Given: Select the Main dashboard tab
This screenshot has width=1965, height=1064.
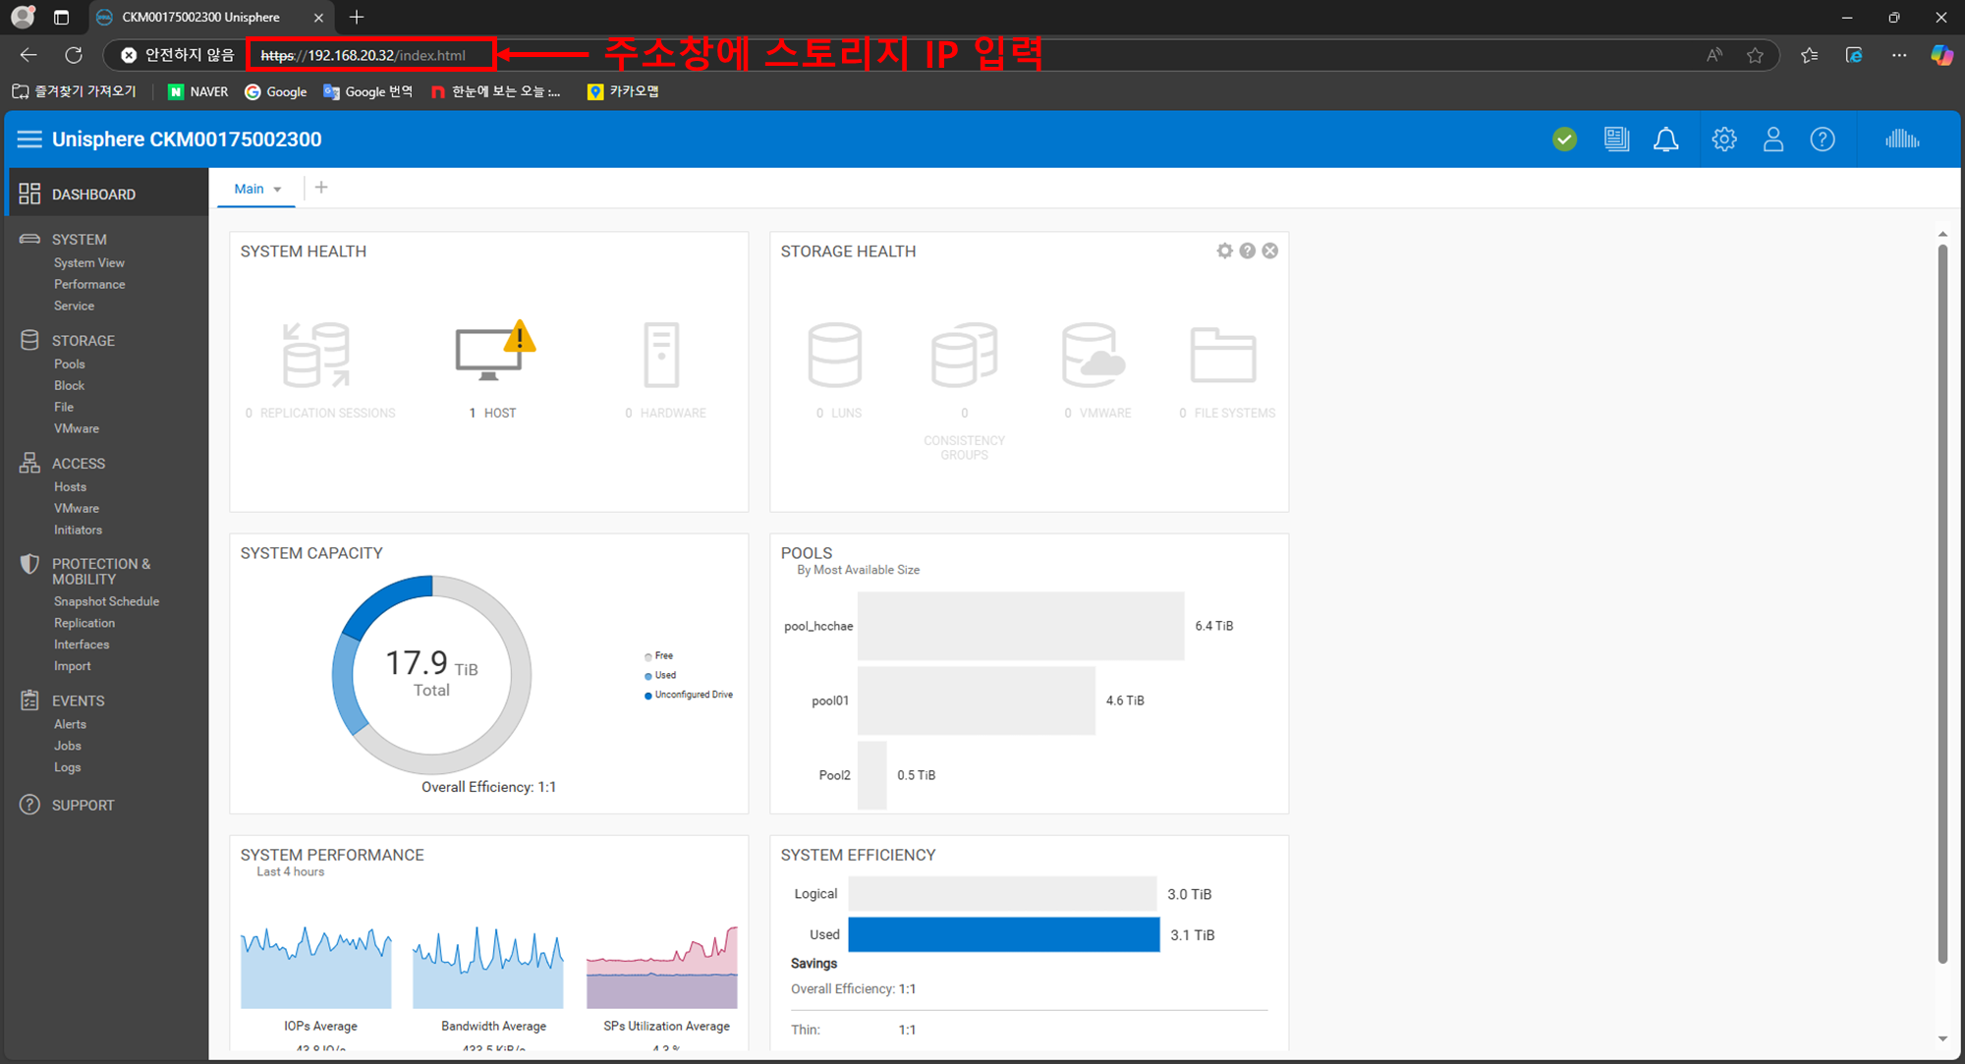Looking at the screenshot, I should tap(249, 189).
